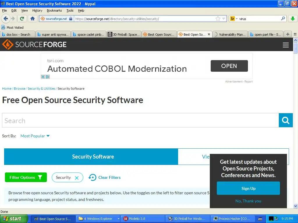The width and height of the screenshot is (298, 223).
Task: Click the blue site search magnifier button
Action: [x=285, y=120]
